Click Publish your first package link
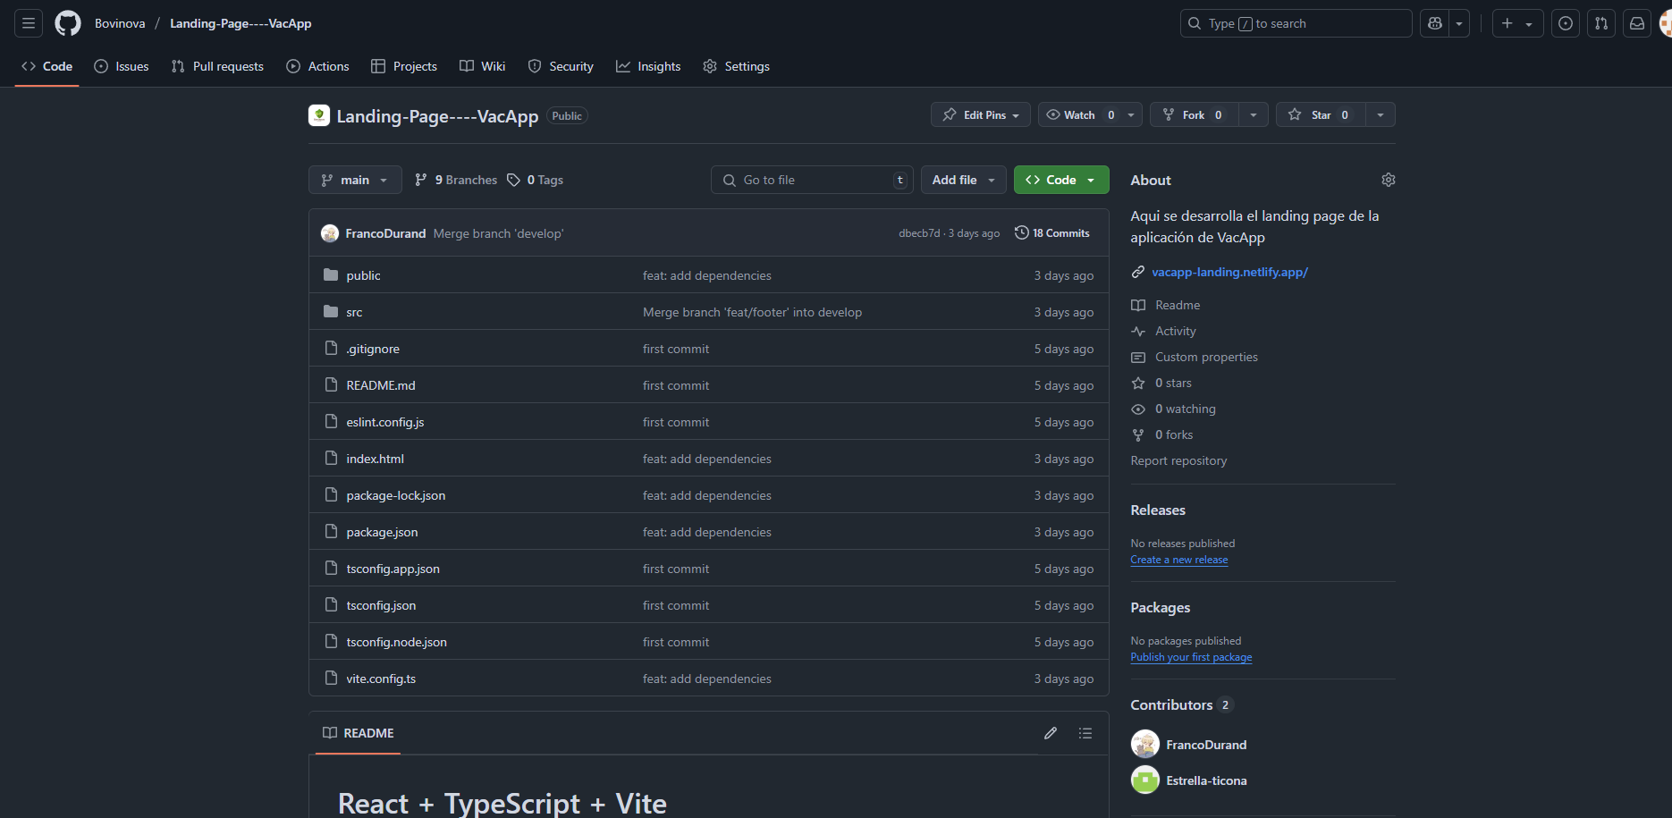 click(x=1191, y=657)
